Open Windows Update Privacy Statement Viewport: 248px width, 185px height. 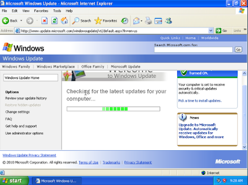coord(30,155)
